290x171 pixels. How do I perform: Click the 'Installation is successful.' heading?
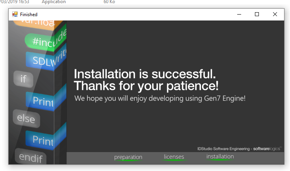[145, 74]
